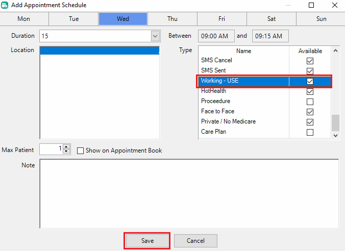
Task: Click the 09:00 AM start time field
Action: [x=216, y=36]
